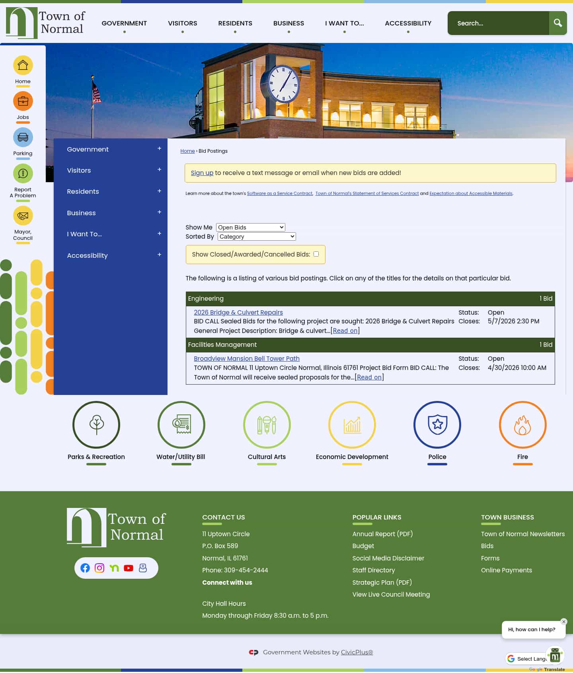
Task: Open the YouTube icon in footer
Action: click(x=129, y=568)
